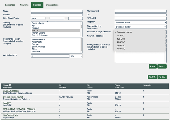
Task: Focus the Name input field
Action: pyautogui.click(x=57, y=11)
